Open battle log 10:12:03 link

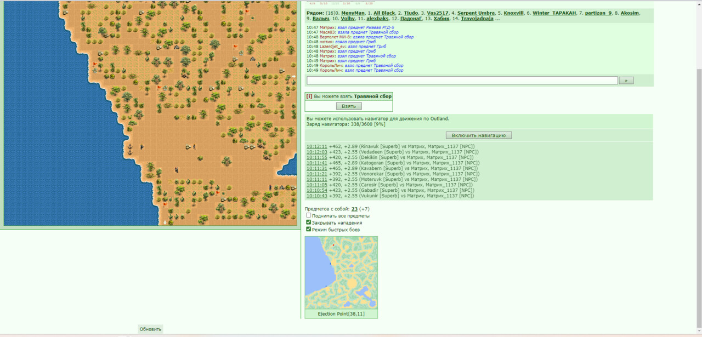coord(316,152)
